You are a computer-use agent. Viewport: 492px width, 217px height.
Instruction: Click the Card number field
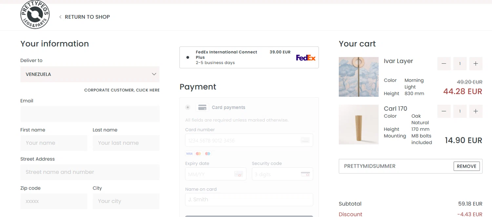[x=249, y=140]
